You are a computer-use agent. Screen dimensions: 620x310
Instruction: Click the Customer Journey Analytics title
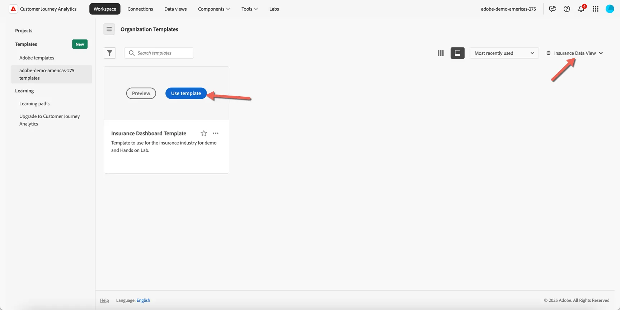point(48,9)
